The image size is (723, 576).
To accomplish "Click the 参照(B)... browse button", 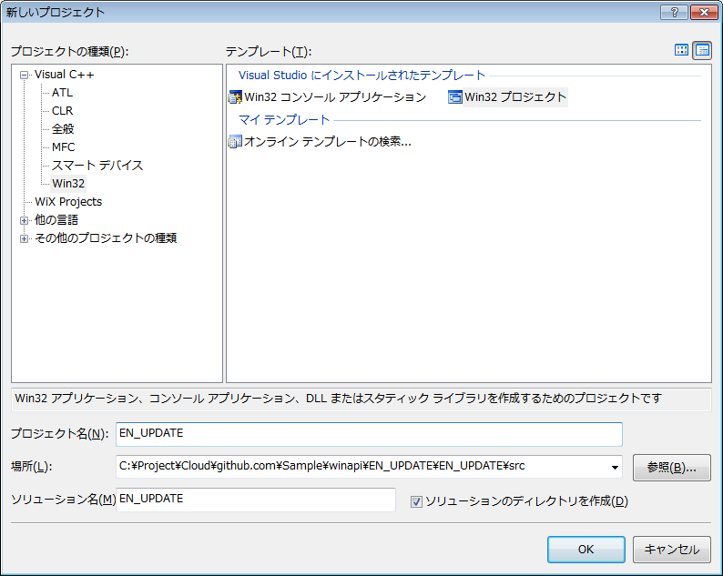I will pos(671,468).
